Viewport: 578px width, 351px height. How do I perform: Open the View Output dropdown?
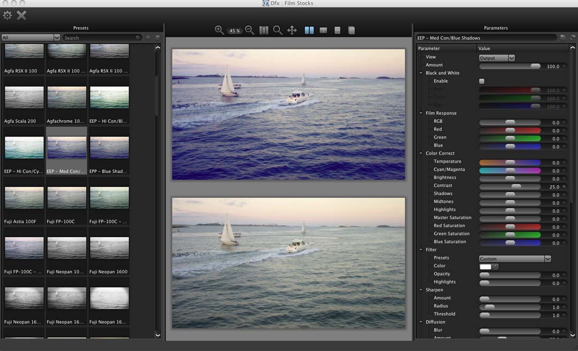pyautogui.click(x=497, y=58)
